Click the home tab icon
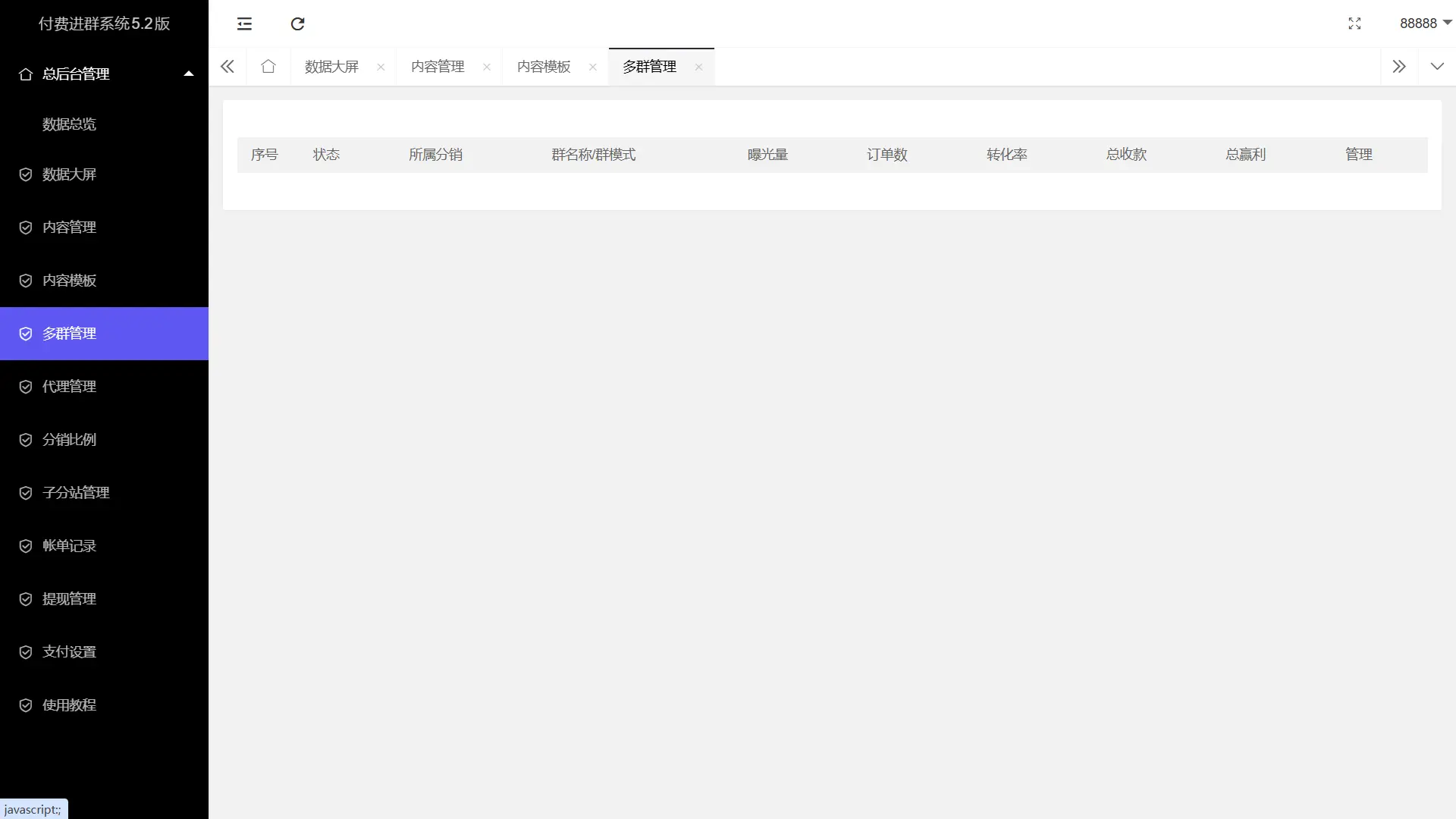This screenshot has height=819, width=1456. (268, 66)
